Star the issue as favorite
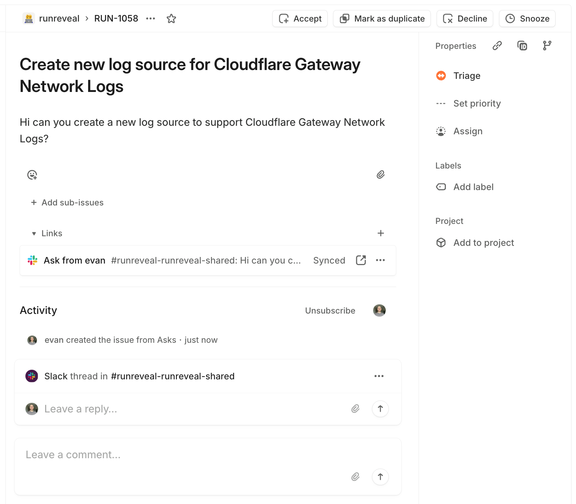 click(171, 18)
